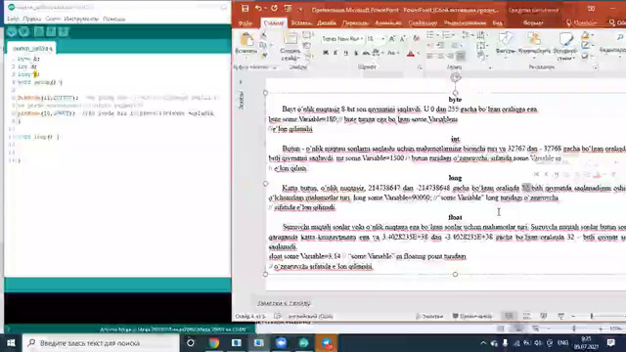
Task: Click the Помощник tell-me box
Action: pos(582,22)
